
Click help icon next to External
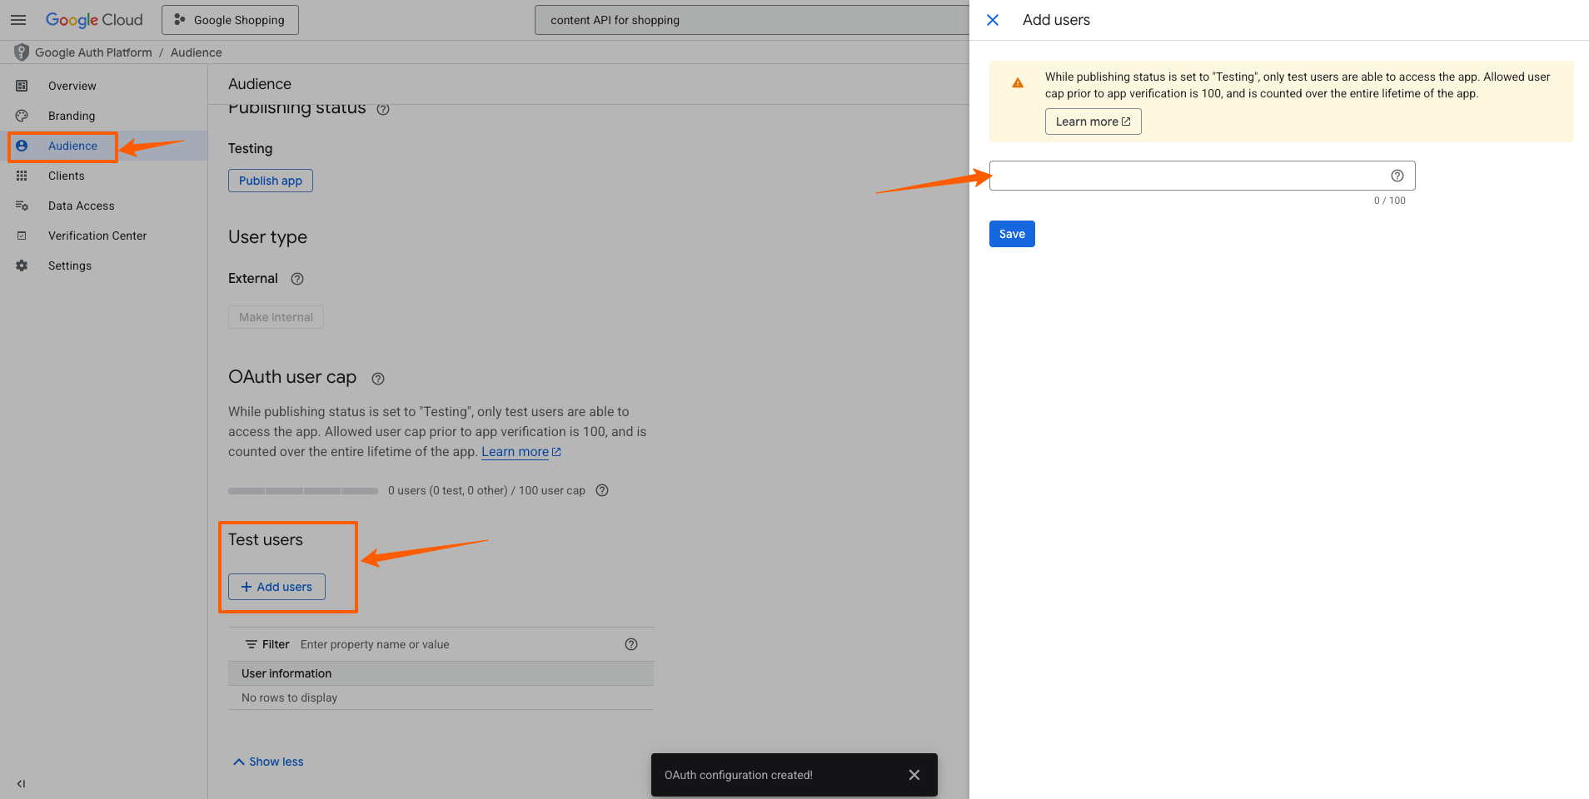coord(297,279)
